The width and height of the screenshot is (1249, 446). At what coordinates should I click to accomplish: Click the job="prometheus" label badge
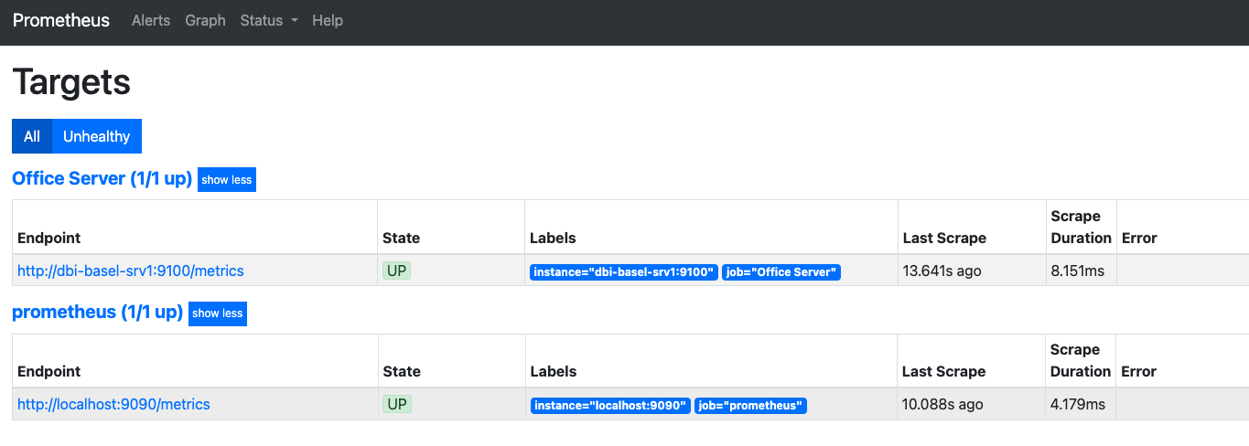[x=750, y=406]
